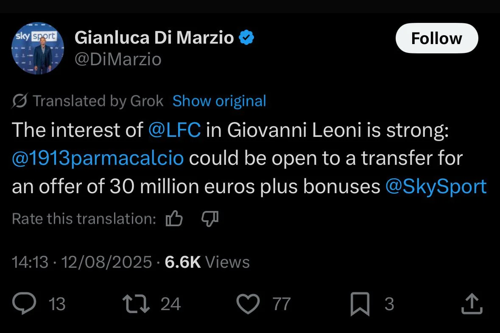Rate the translation with thumbs down

coord(210,219)
